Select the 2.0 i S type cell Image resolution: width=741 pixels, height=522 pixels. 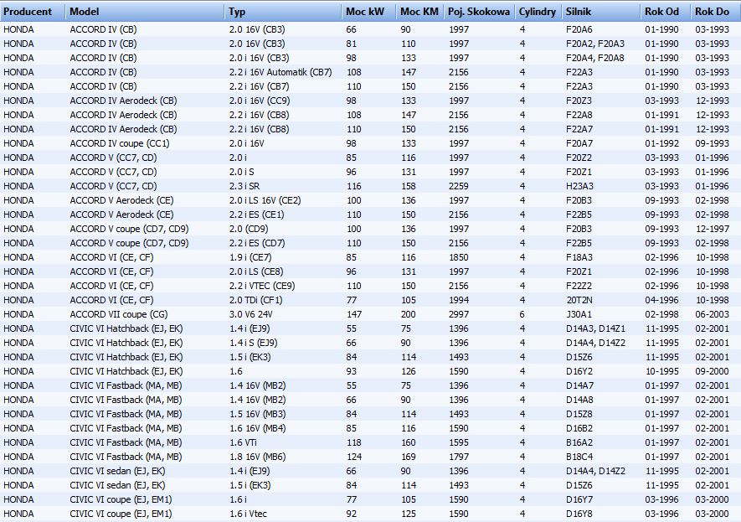(241, 172)
